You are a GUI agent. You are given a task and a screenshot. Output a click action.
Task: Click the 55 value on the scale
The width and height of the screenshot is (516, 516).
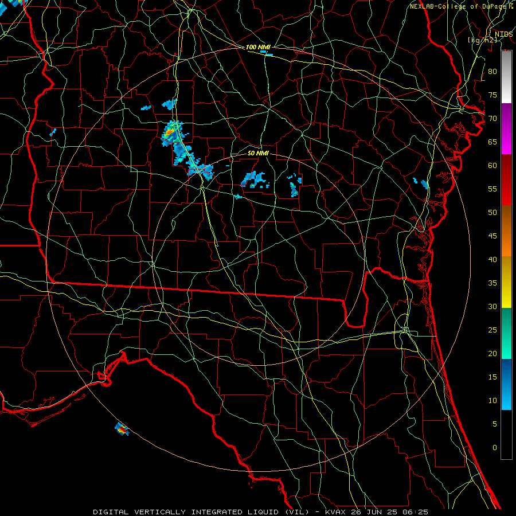pos(492,189)
